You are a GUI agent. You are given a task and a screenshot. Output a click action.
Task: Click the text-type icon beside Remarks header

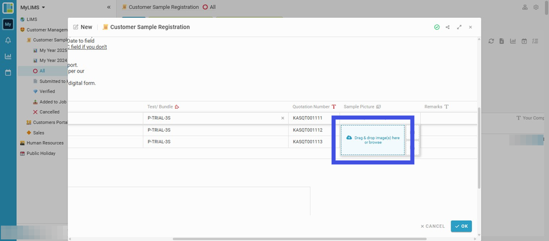[446, 107]
